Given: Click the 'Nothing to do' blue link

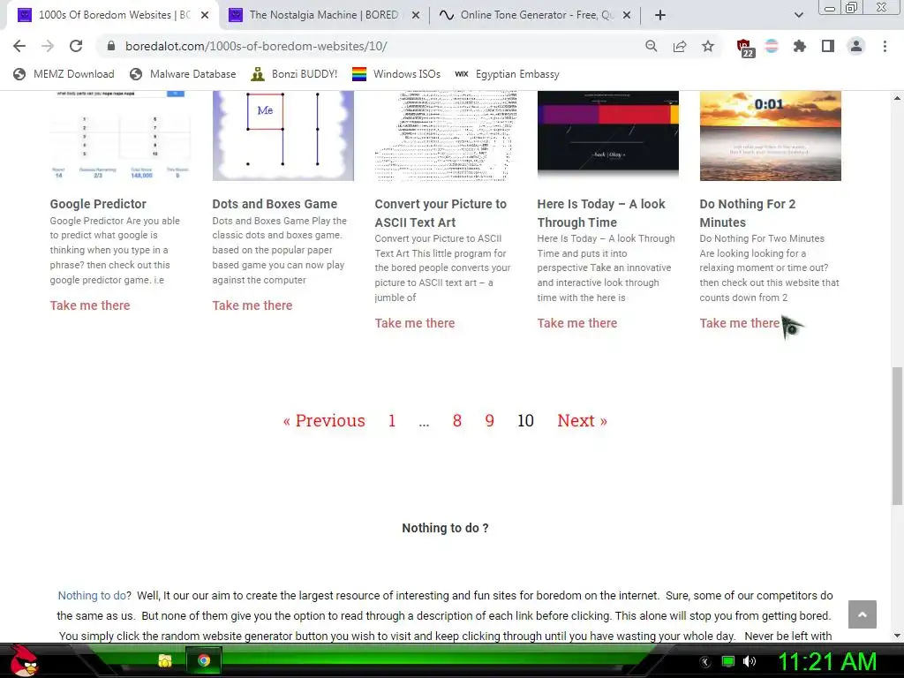Looking at the screenshot, I should 92,596.
